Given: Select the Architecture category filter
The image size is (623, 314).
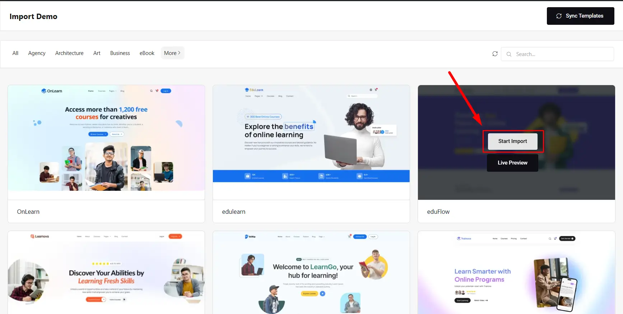Looking at the screenshot, I should coord(69,53).
